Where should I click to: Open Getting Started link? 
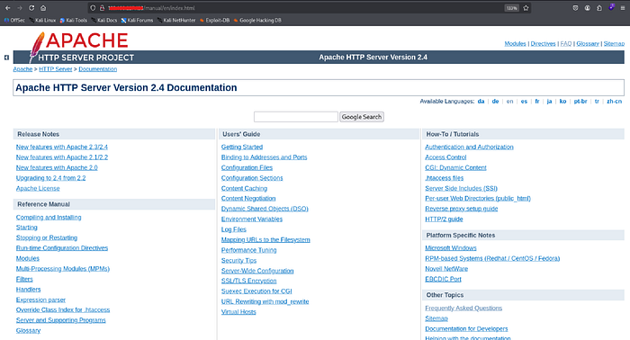(242, 147)
